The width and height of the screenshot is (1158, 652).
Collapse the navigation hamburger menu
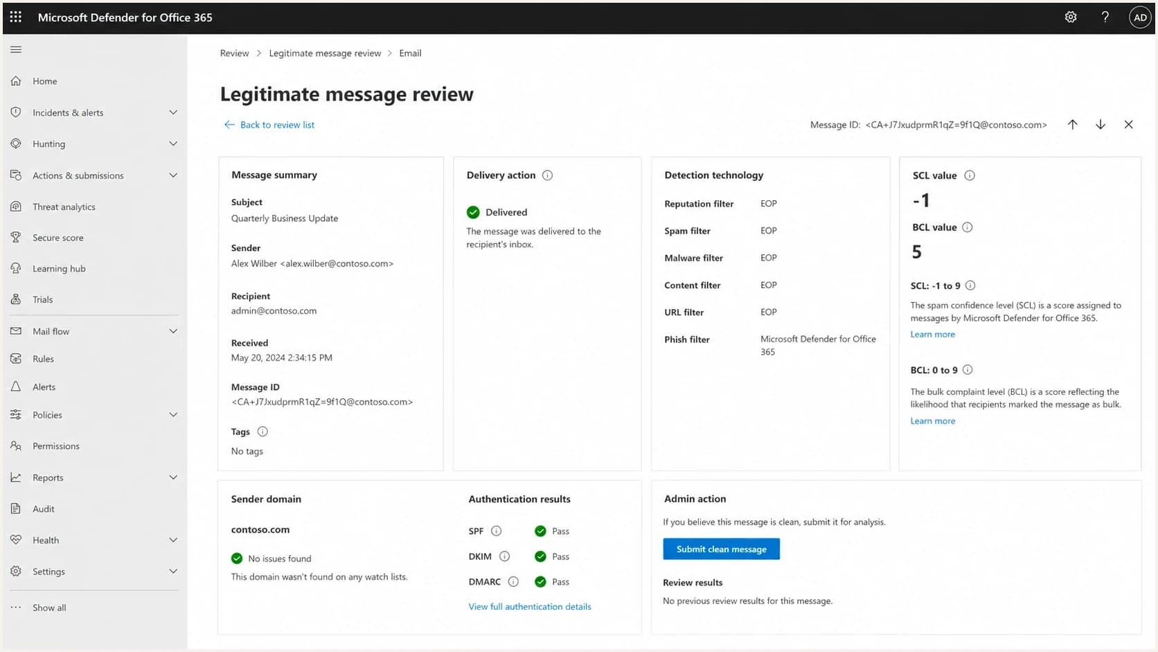coord(16,49)
